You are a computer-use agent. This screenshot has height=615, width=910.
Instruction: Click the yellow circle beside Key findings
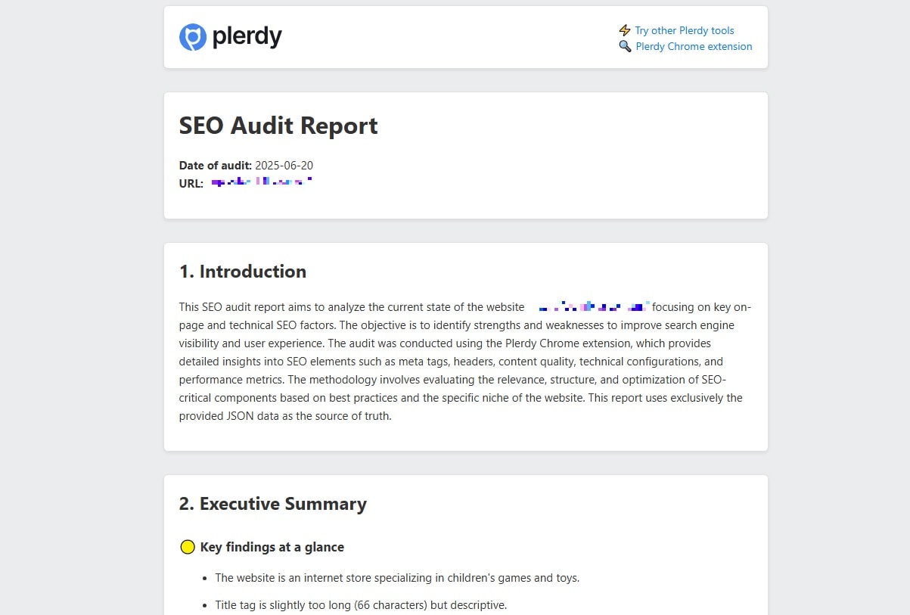[x=188, y=547]
